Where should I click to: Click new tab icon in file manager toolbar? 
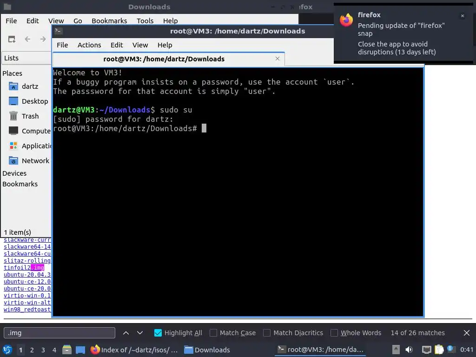[x=12, y=39]
